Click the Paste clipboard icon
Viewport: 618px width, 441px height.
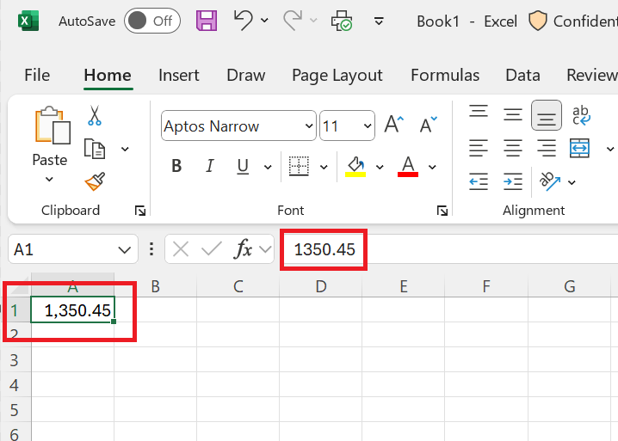point(53,126)
